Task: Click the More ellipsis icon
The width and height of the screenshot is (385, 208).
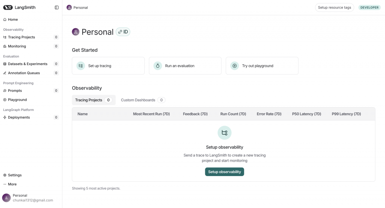Action: click(x=5, y=184)
